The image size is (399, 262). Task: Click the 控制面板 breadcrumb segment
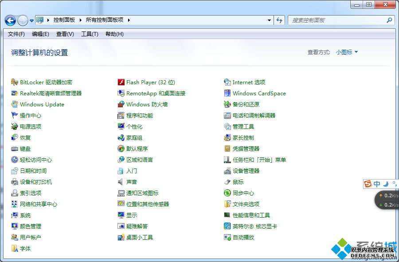click(x=64, y=20)
